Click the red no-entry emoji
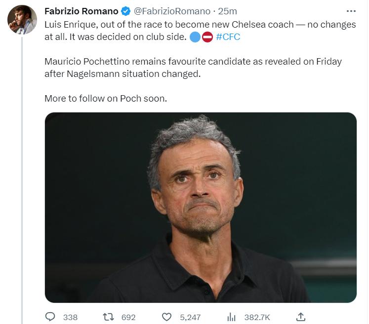This screenshot has width=369, height=324. click(x=207, y=37)
